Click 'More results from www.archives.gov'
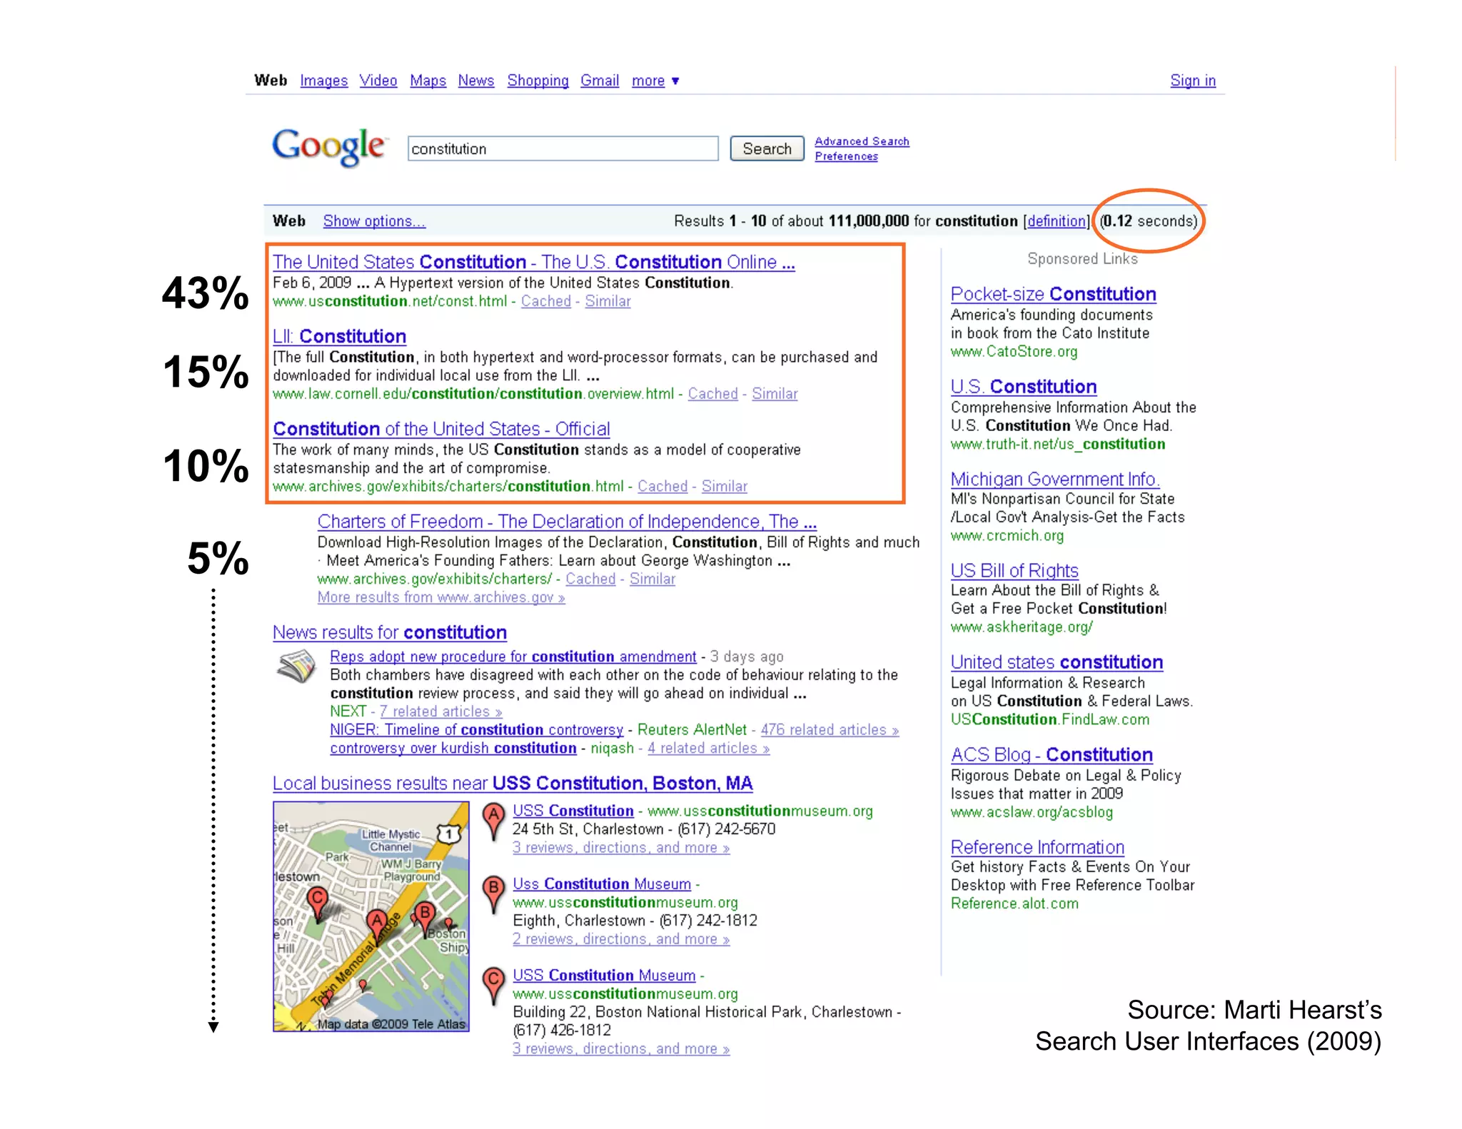1462x1129 pixels. [x=441, y=597]
